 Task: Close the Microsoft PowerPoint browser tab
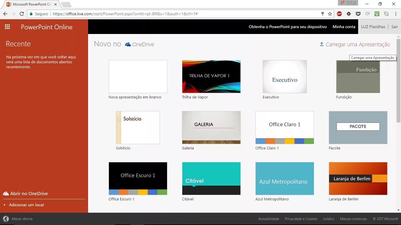(55, 4)
